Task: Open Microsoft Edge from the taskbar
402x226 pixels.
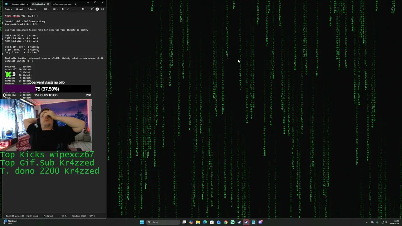Action: click(205, 222)
